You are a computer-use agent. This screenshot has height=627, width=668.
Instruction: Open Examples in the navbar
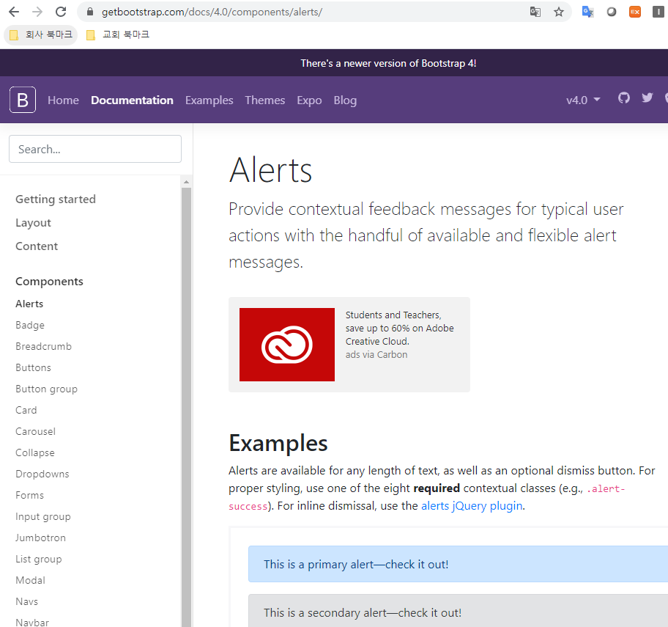209,100
